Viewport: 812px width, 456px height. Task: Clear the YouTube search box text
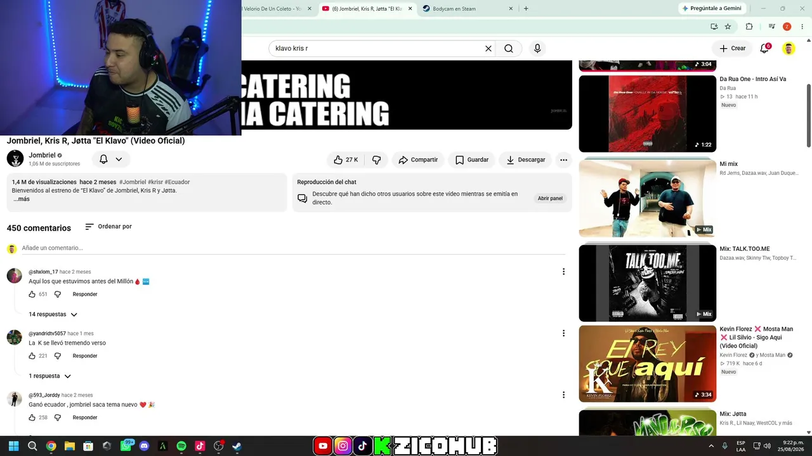(488, 48)
